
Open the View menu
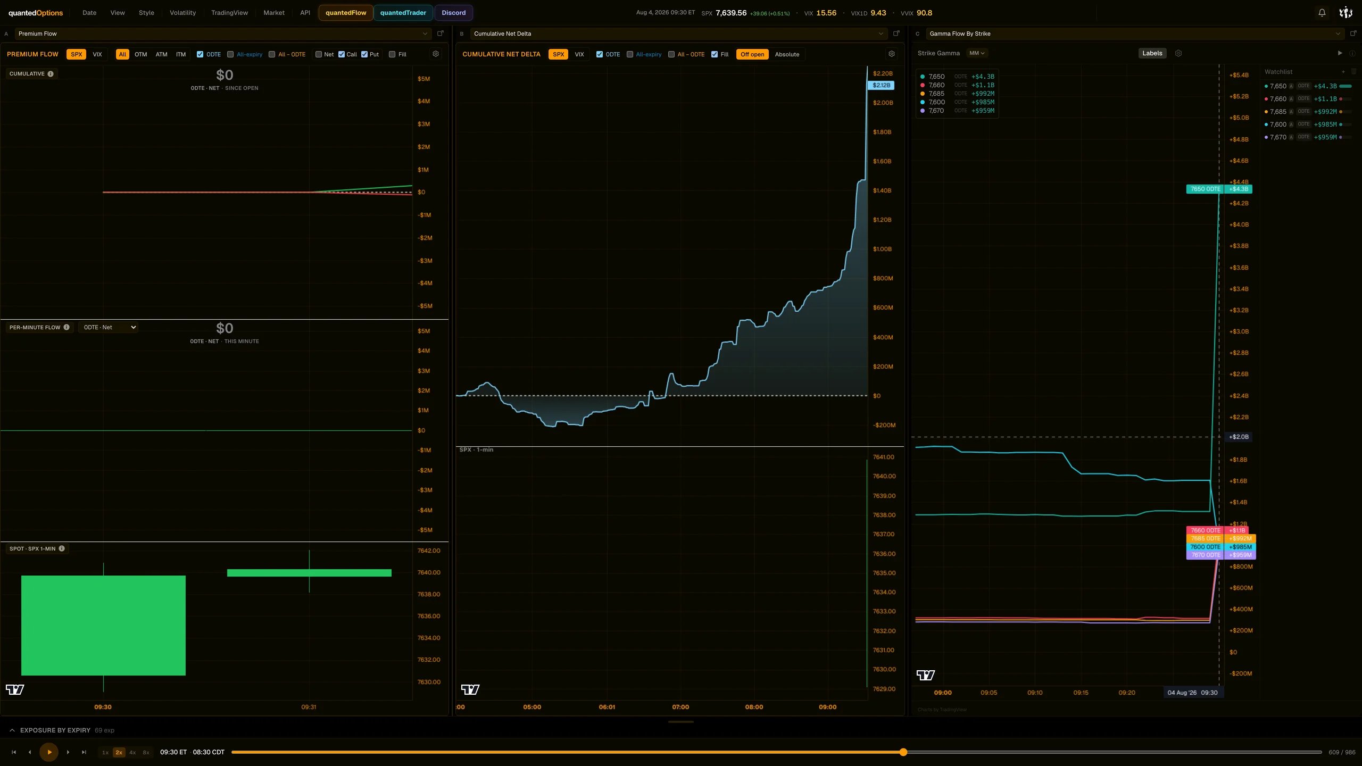(x=118, y=13)
